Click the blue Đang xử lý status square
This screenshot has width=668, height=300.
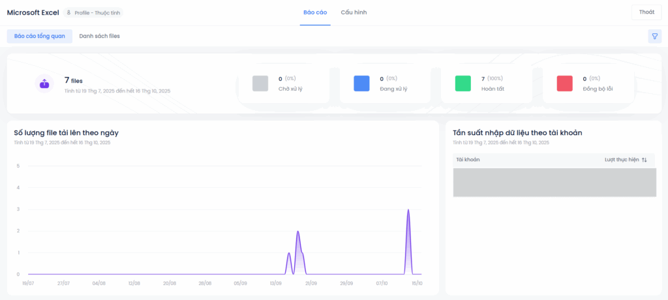click(x=361, y=83)
